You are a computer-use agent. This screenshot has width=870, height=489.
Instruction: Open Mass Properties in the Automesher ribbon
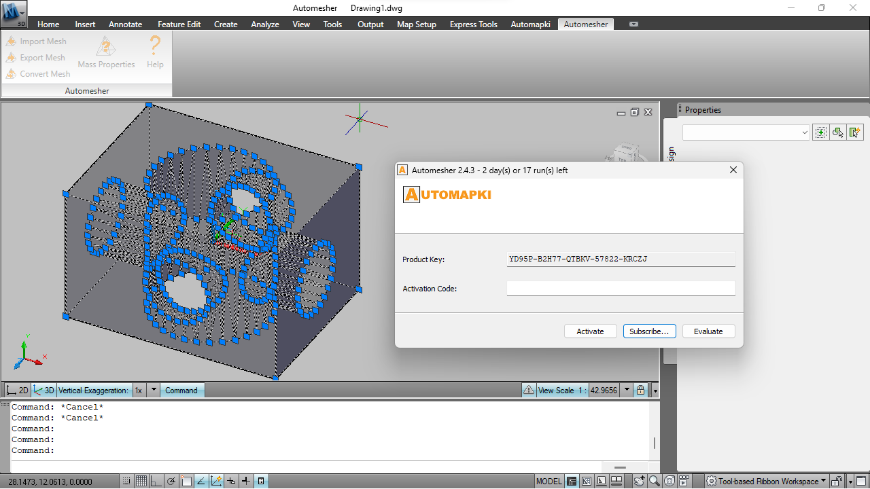pos(106,53)
